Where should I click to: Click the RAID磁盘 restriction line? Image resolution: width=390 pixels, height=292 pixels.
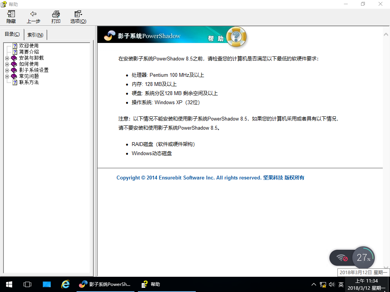[x=163, y=144]
